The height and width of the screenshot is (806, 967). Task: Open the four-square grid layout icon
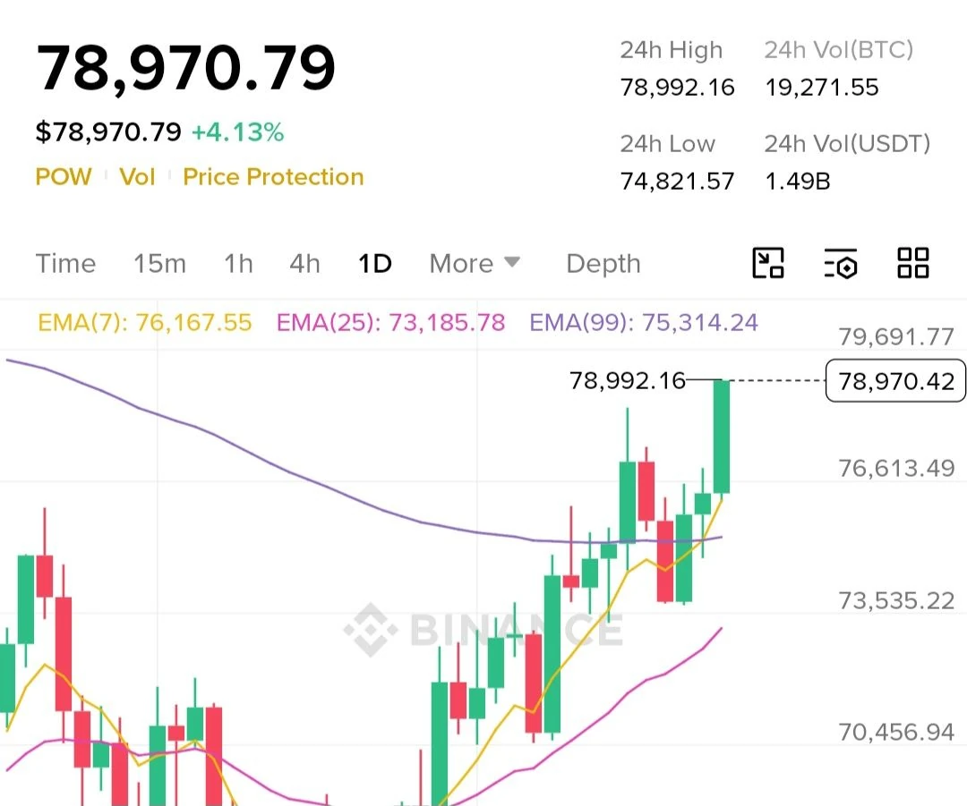[912, 263]
